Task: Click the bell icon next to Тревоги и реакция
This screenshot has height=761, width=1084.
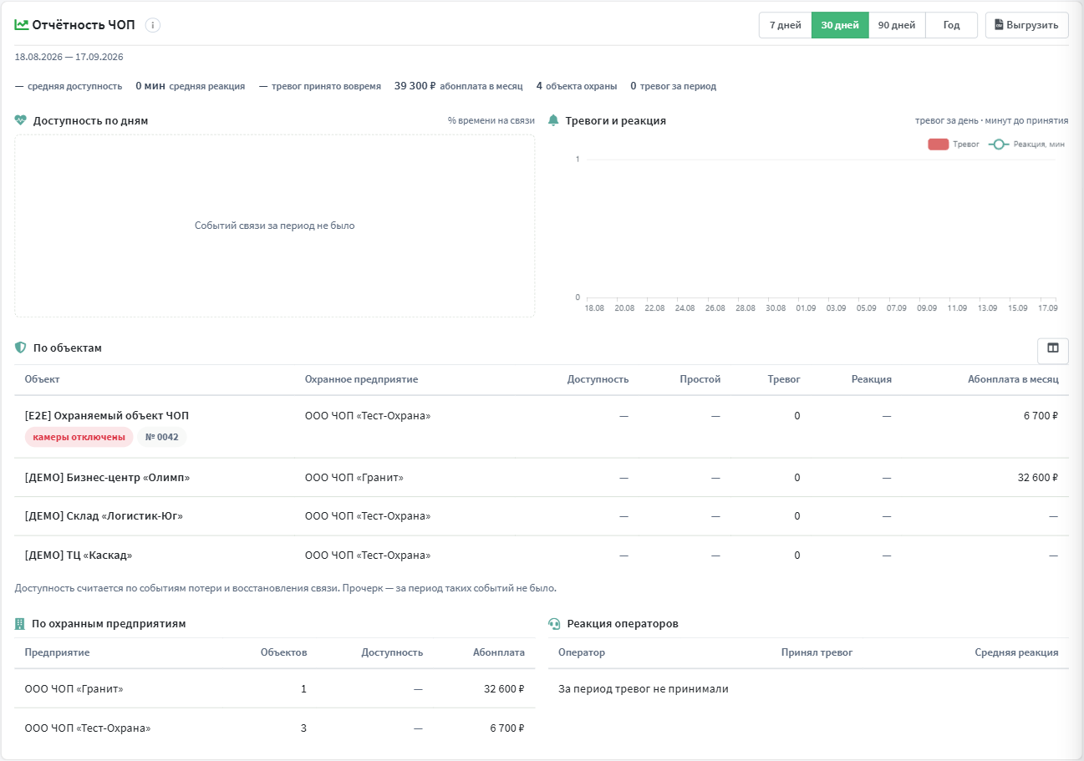Action: [x=553, y=120]
